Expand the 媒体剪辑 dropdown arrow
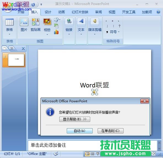Viewport: 163px width, 158px height. (x=95, y=34)
